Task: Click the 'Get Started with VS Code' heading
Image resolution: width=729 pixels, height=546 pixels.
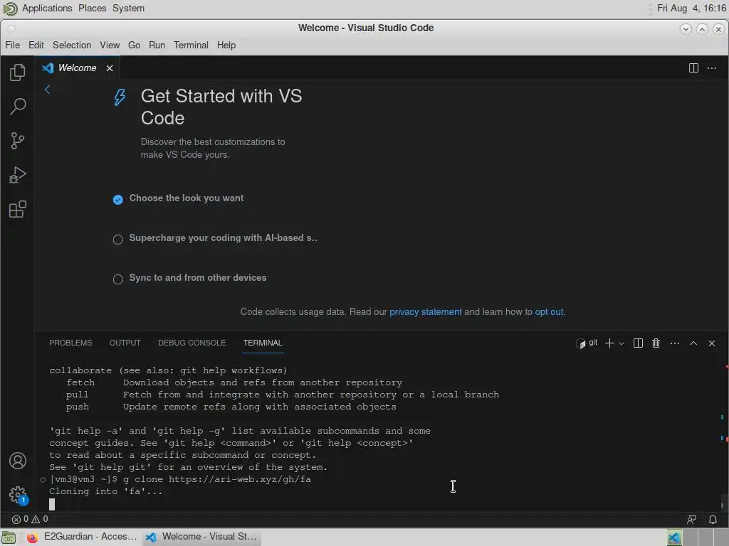Action: [x=221, y=107]
